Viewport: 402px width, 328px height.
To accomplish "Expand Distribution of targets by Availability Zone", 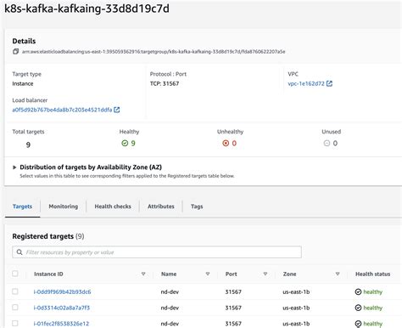I will pos(14,167).
